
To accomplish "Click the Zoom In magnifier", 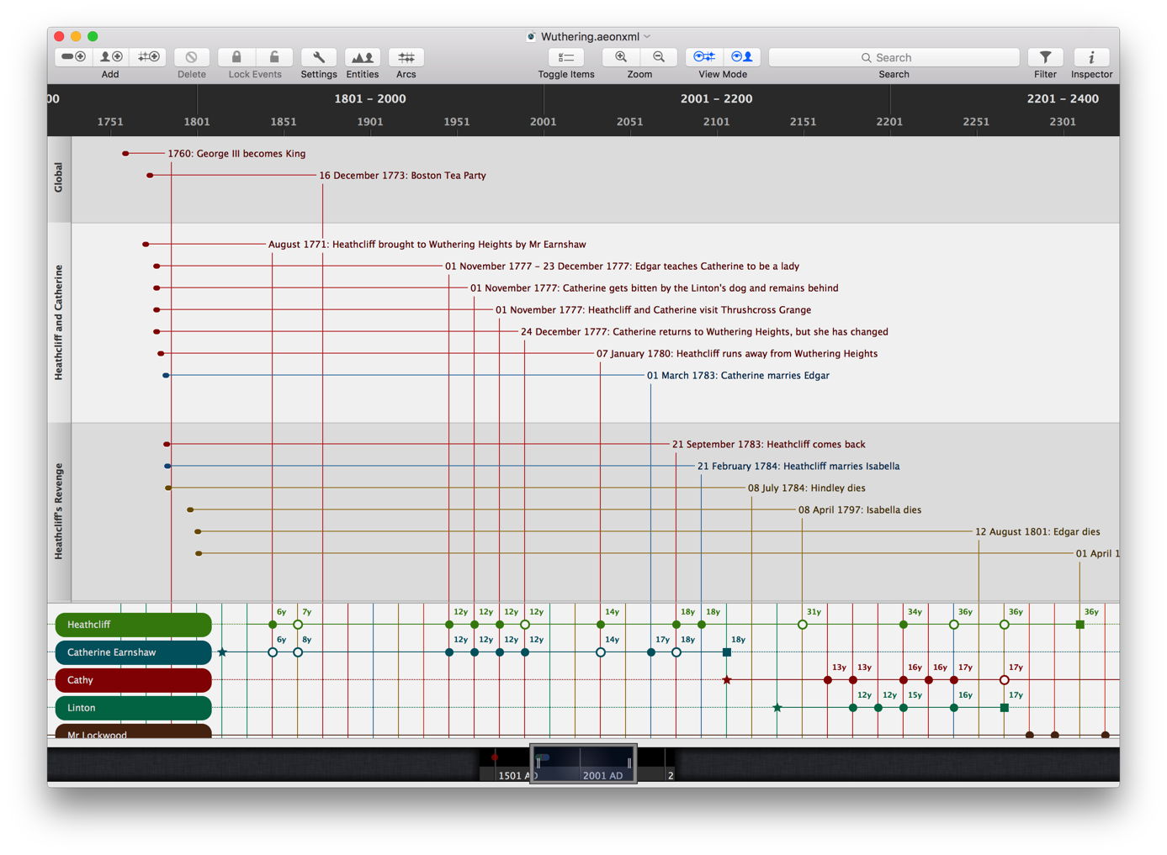I will pos(621,57).
